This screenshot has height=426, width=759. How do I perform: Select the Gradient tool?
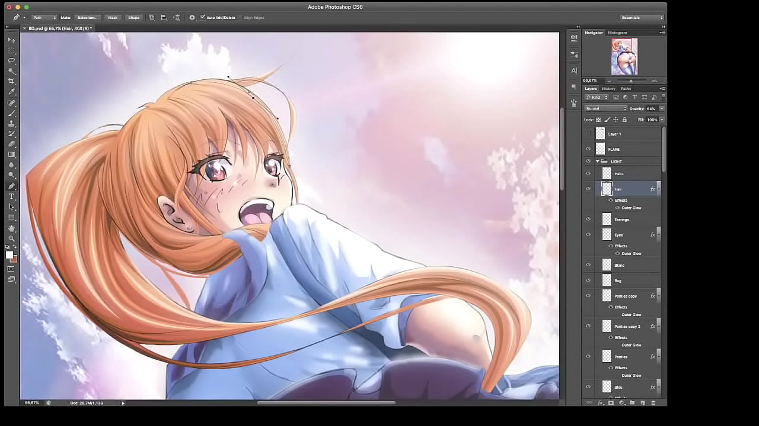click(11, 154)
